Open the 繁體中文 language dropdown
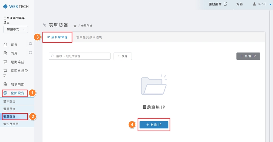This screenshot has width=273, height=142. pyautogui.click(x=16, y=30)
